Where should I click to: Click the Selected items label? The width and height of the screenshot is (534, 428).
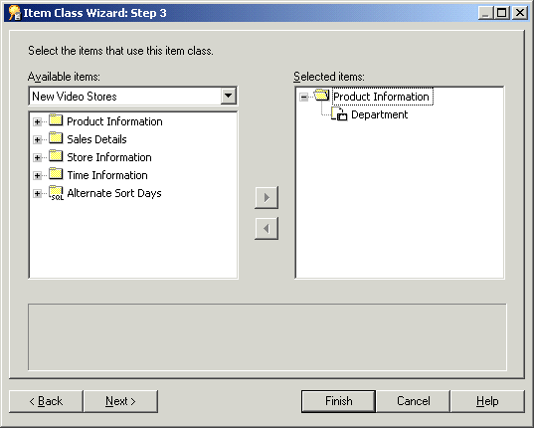(x=329, y=77)
